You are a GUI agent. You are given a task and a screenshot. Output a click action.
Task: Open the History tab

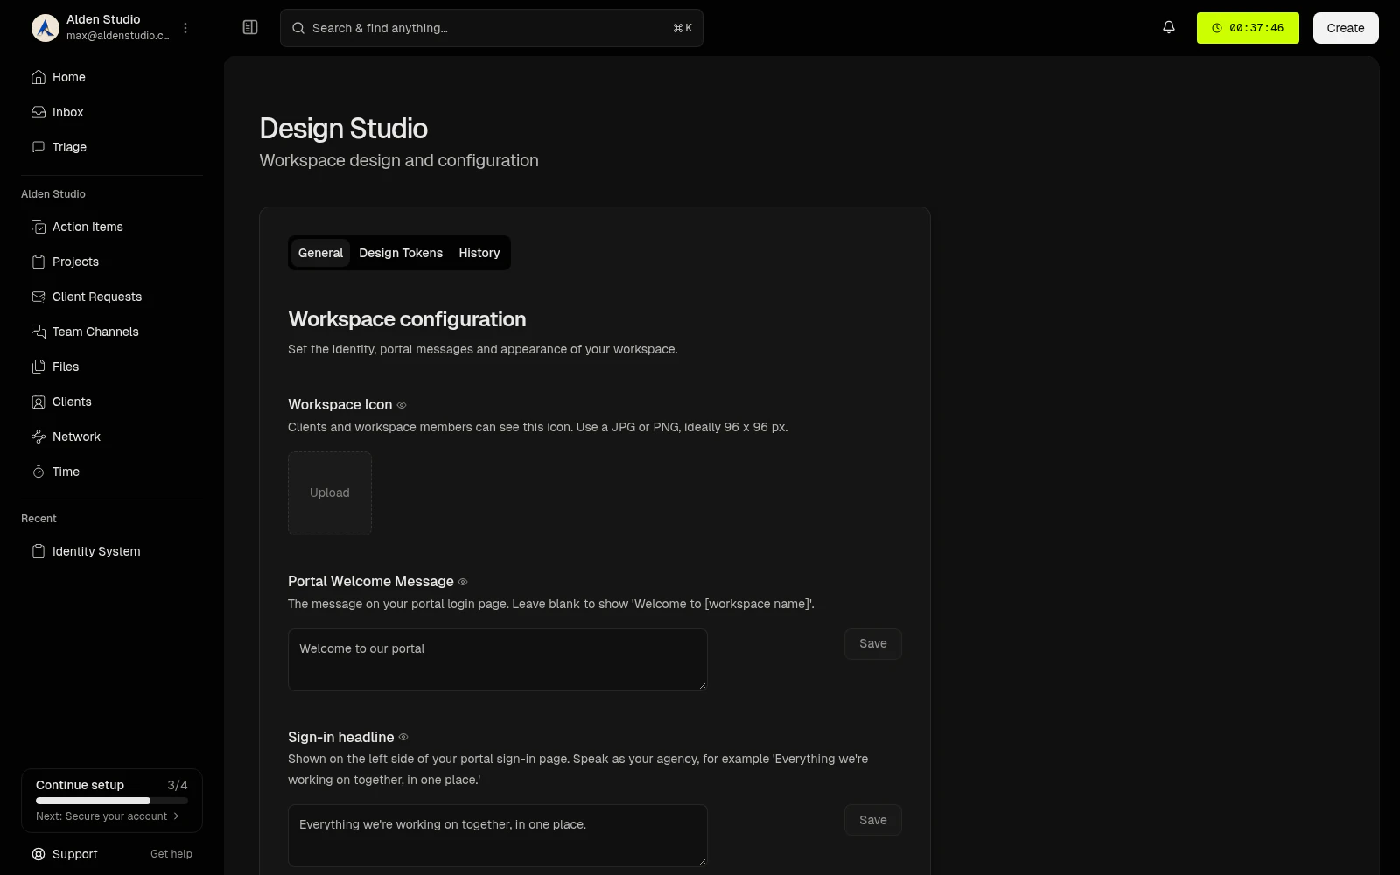(479, 253)
